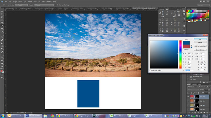211x118 pixels.
Task: Click the Delete layer trash icon
Action: tap(207, 113)
